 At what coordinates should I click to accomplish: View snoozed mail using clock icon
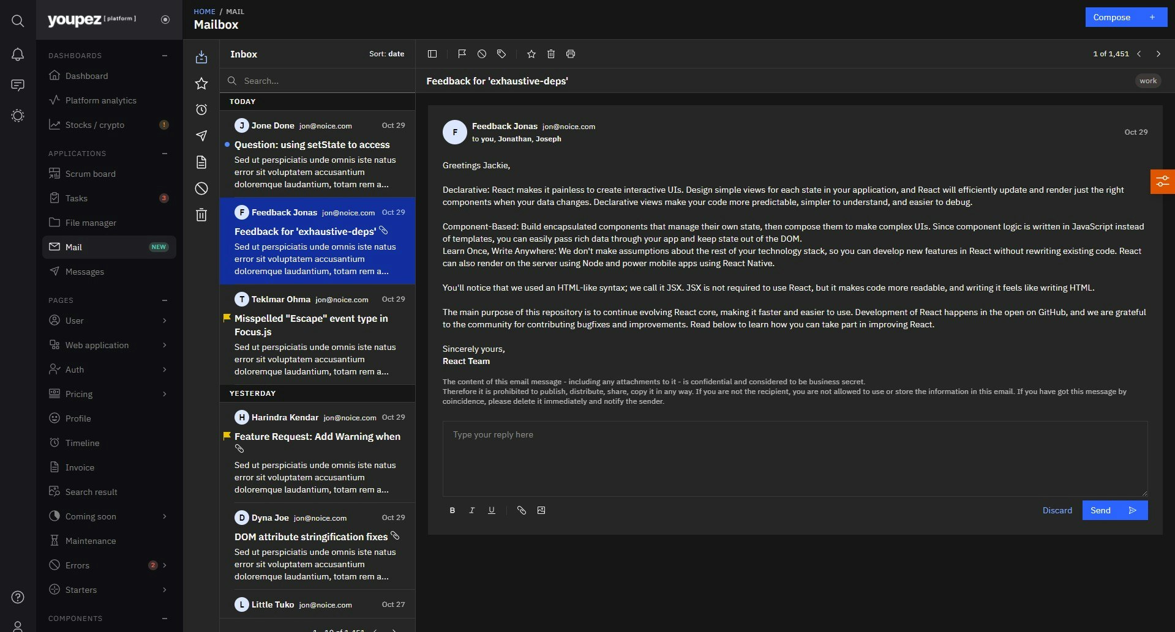[201, 110]
